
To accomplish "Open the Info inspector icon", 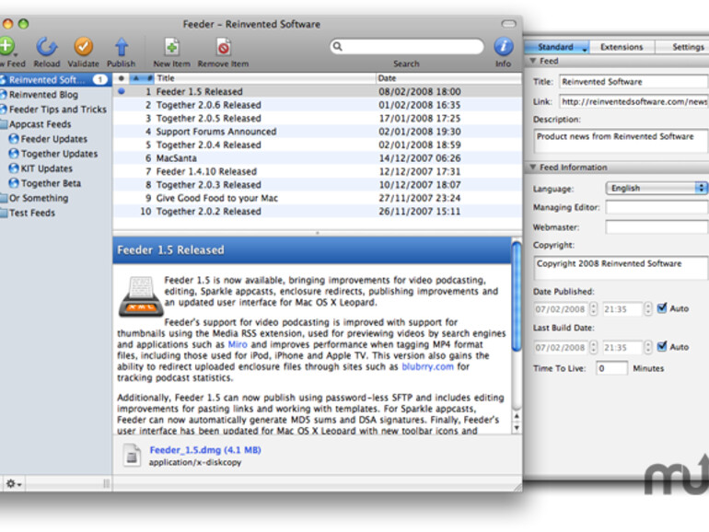I will click(504, 46).
